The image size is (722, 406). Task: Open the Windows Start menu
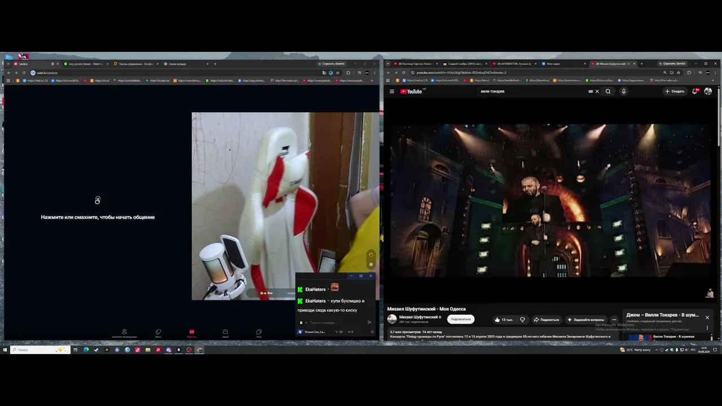coord(5,350)
